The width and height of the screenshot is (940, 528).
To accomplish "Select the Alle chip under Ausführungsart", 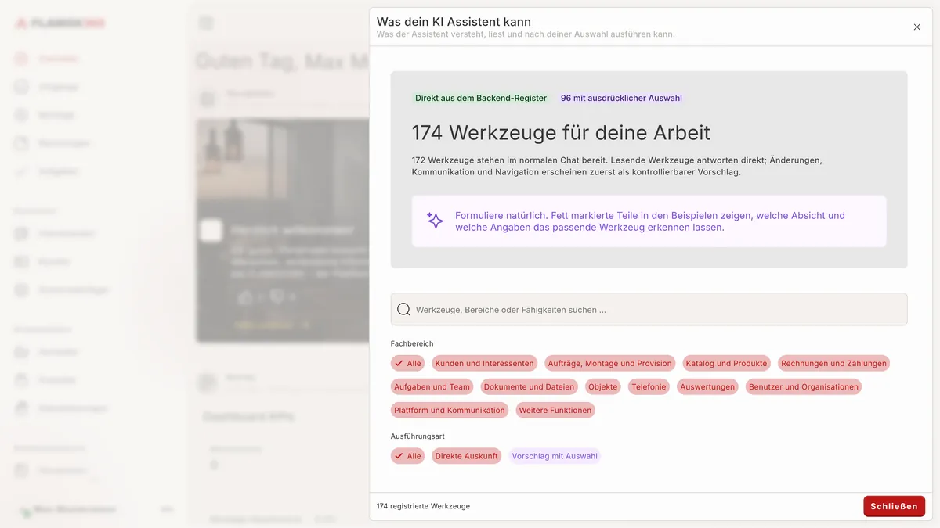I will tap(407, 456).
